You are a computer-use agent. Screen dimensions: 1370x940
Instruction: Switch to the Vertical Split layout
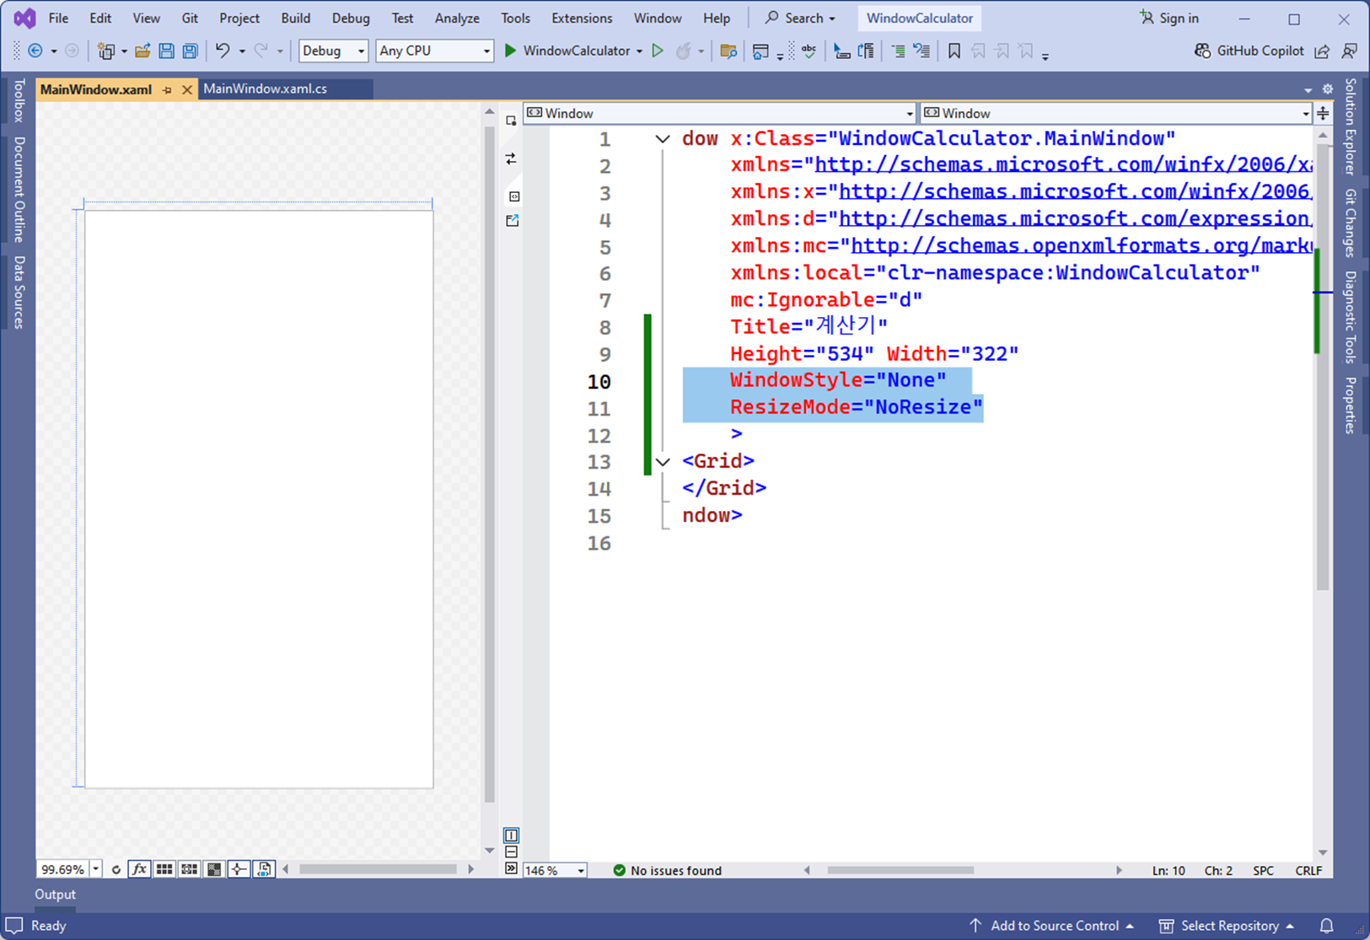coord(511,835)
